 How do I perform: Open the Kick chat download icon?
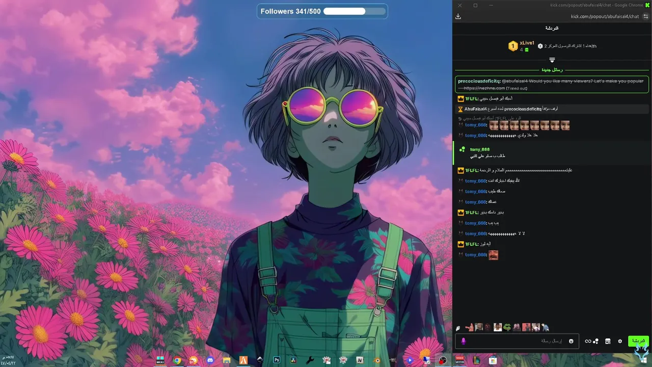coord(458,16)
